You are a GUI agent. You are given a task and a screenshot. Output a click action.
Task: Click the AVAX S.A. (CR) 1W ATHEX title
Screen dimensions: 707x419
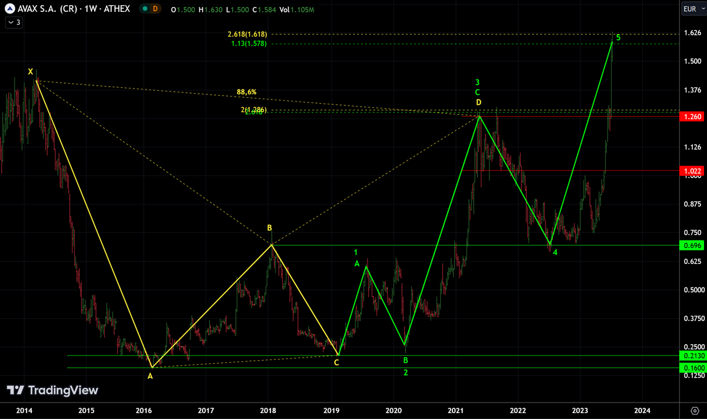point(75,9)
